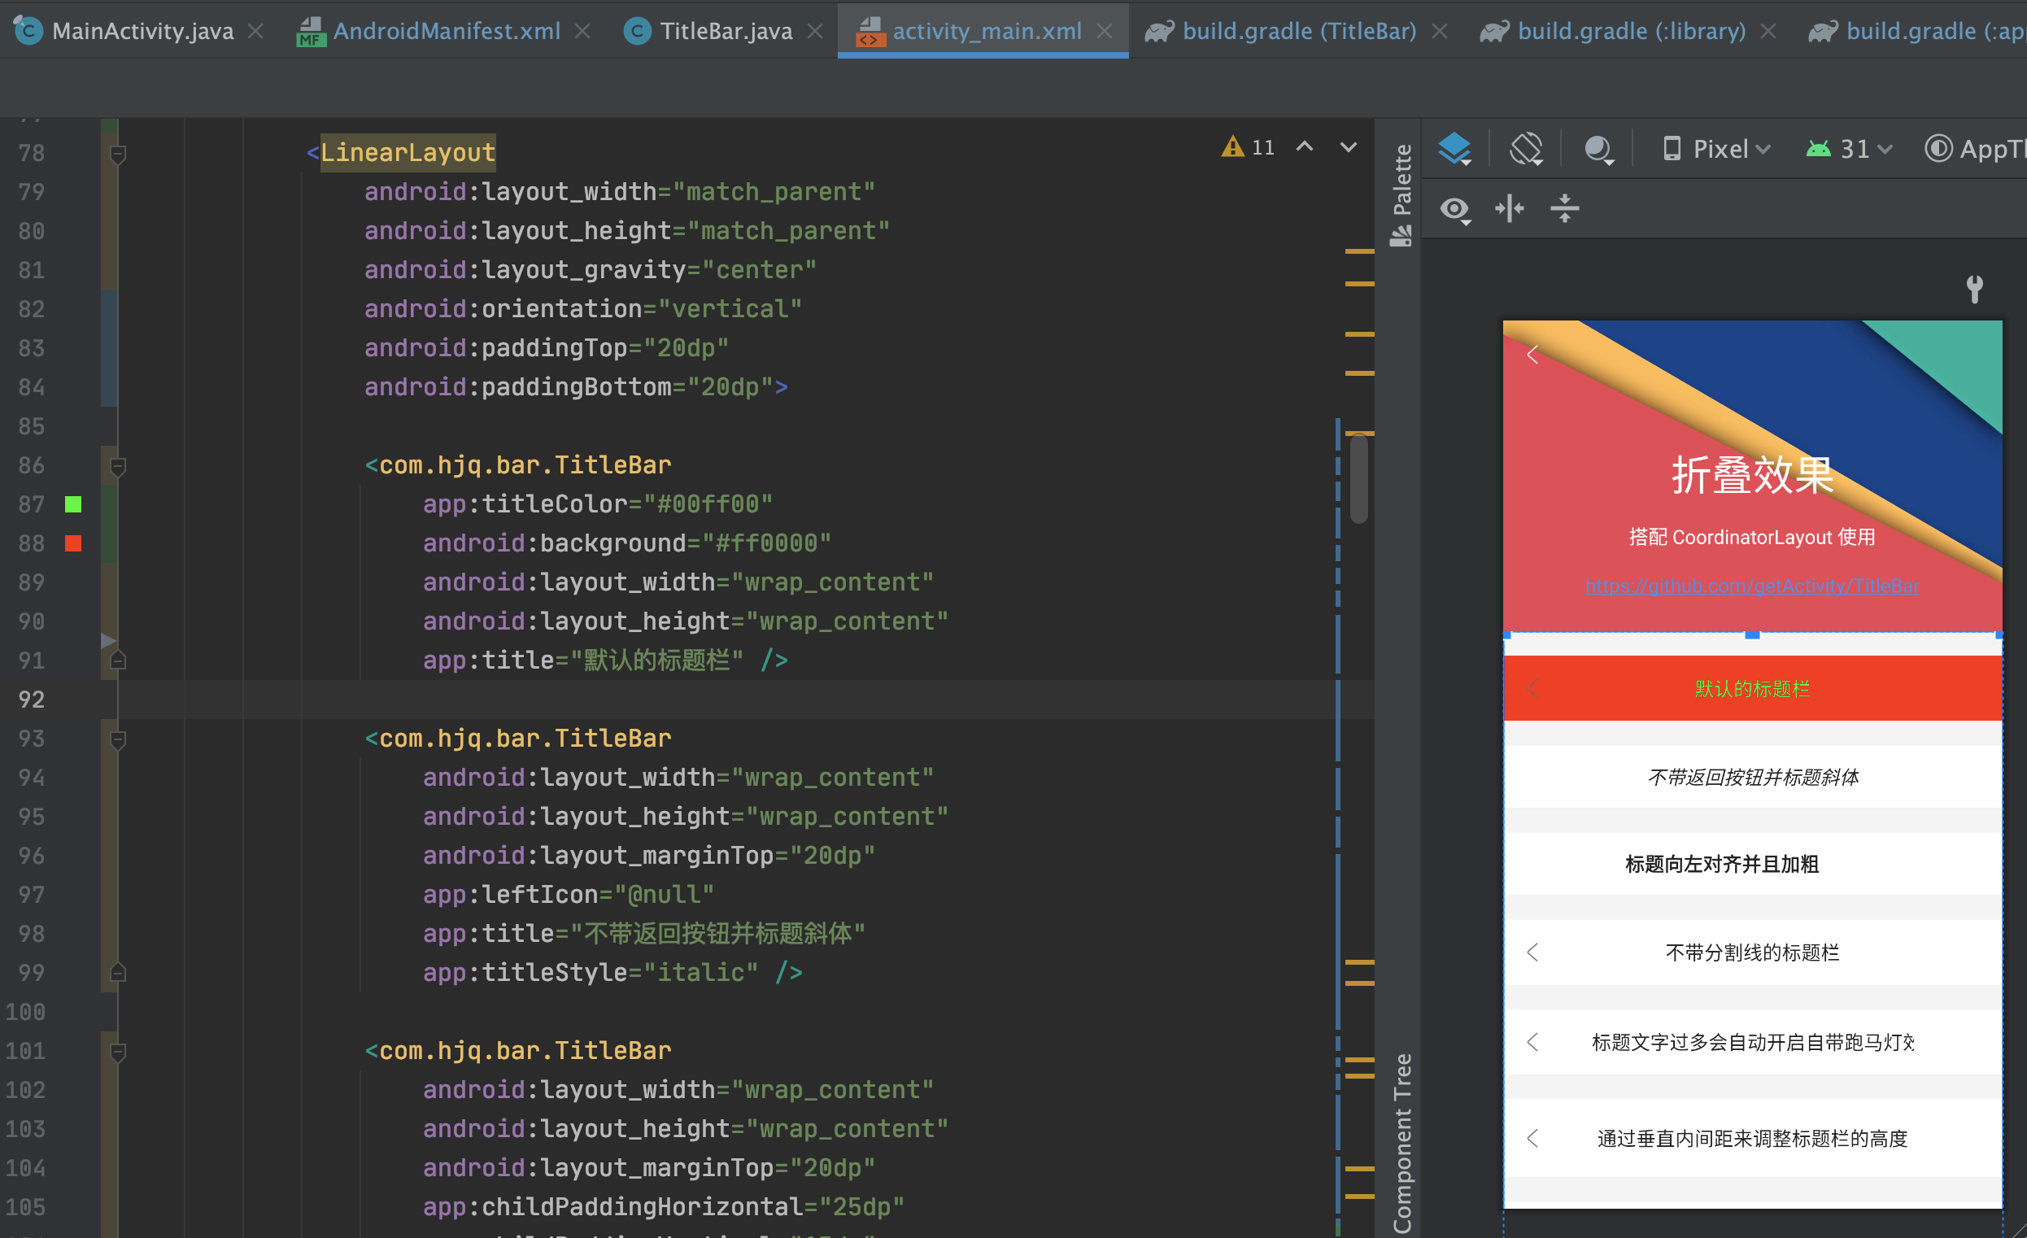Open the design surface mode selector

coord(1454,148)
